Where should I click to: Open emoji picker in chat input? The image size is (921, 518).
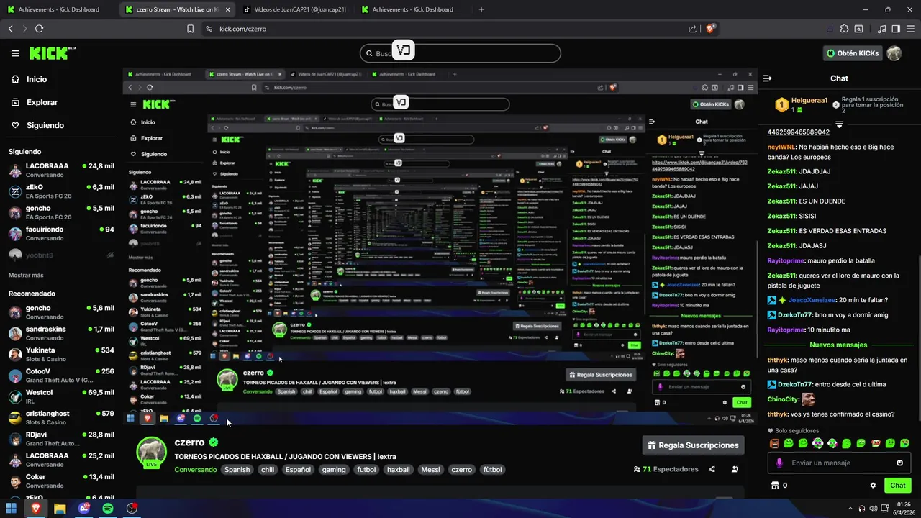[899, 463]
